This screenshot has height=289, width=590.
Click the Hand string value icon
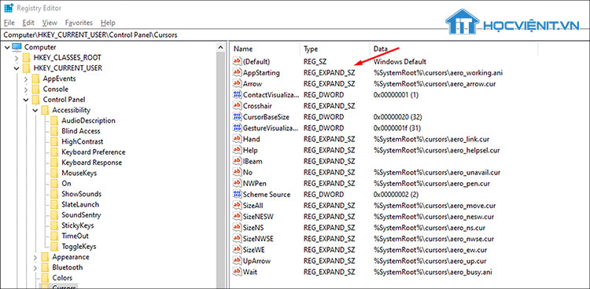pos(237,139)
